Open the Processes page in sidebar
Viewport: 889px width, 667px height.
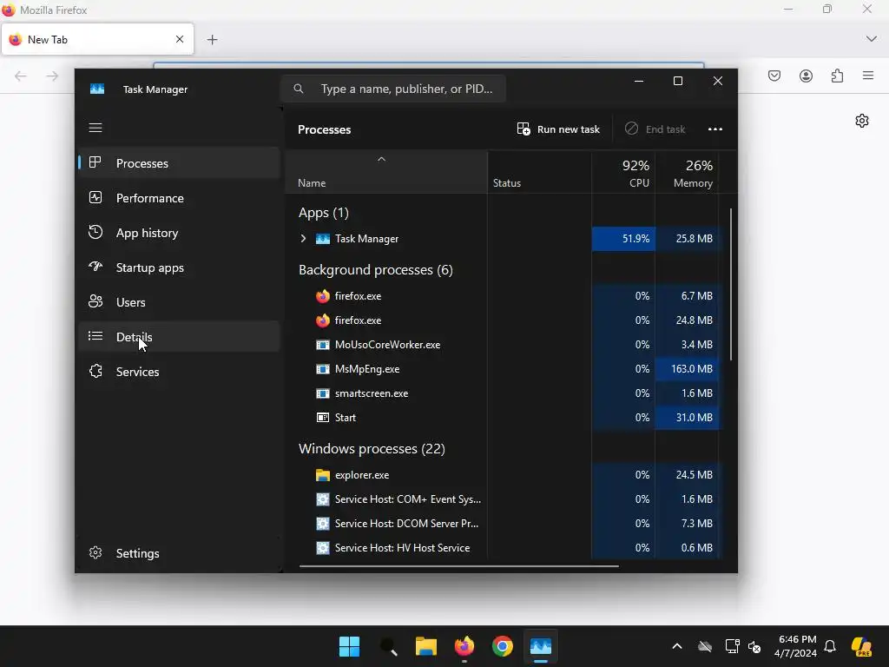179,163
